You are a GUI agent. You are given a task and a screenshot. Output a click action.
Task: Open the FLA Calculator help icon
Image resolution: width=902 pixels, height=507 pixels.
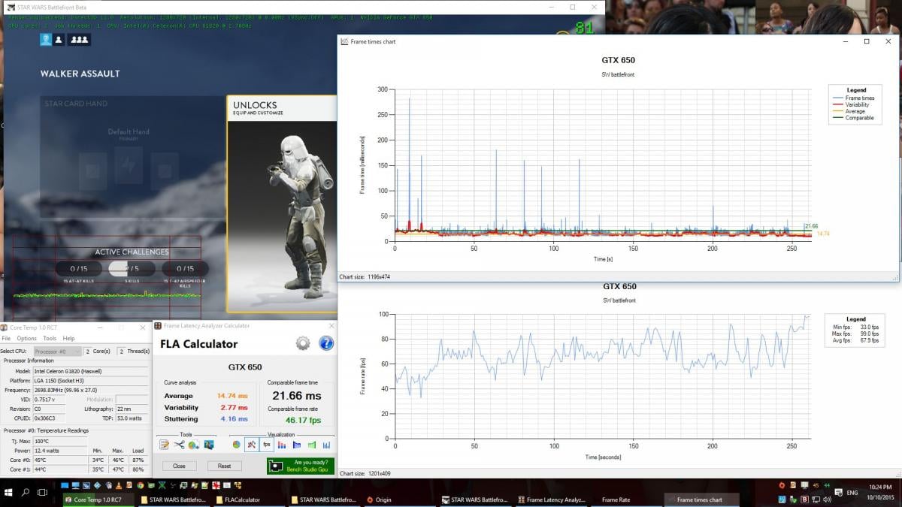[x=326, y=344]
